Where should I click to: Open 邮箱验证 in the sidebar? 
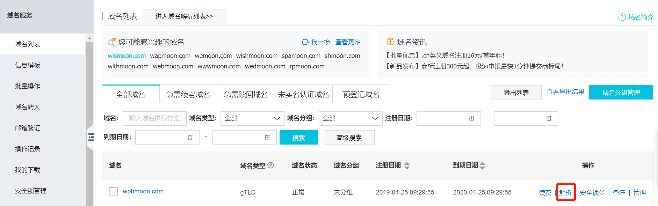click(x=43, y=128)
